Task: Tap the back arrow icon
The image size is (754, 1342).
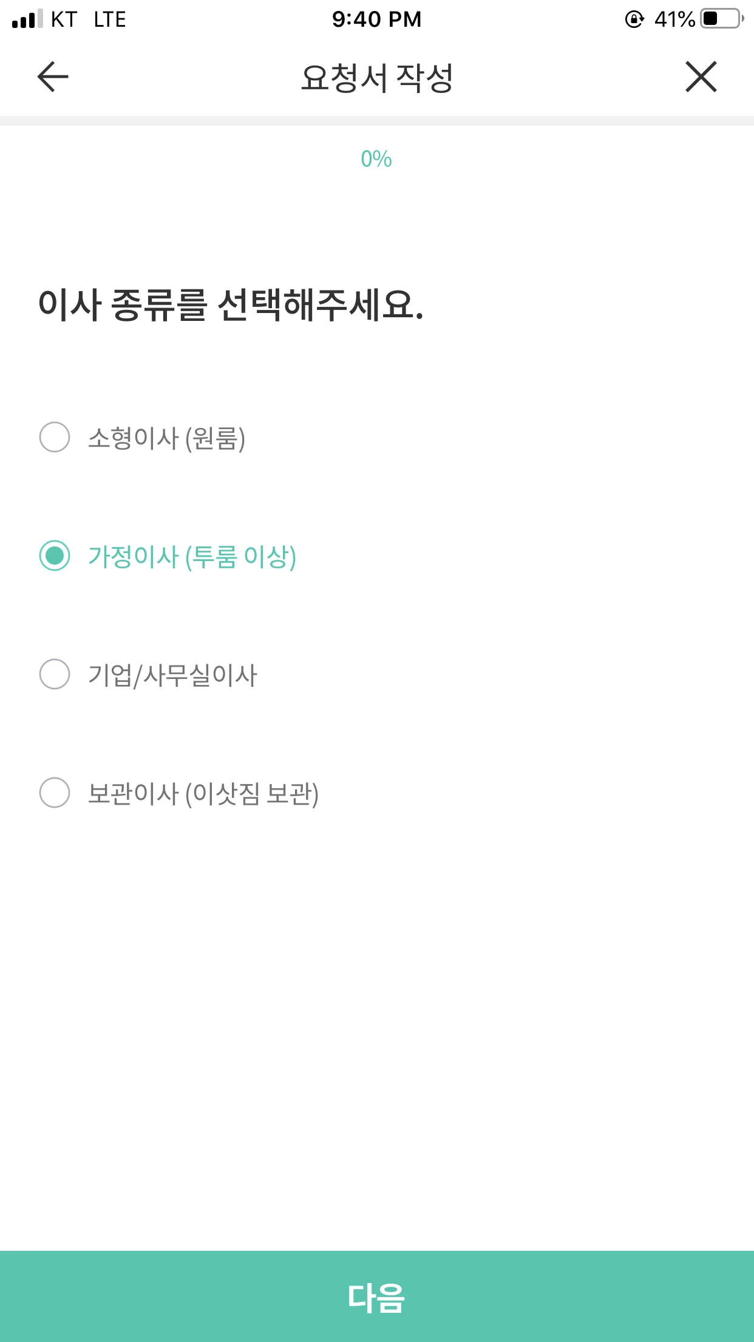Action: click(x=53, y=77)
